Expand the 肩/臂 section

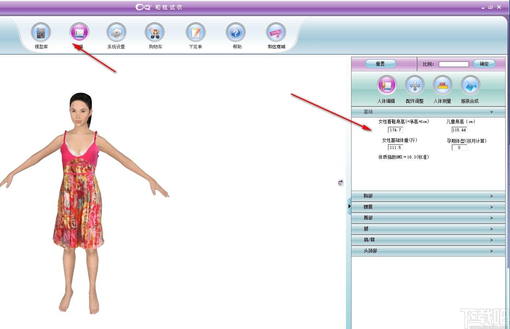(428, 240)
